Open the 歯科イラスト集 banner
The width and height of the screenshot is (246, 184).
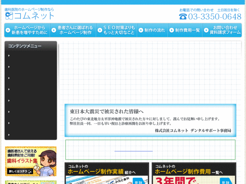pyautogui.click(x=31, y=161)
